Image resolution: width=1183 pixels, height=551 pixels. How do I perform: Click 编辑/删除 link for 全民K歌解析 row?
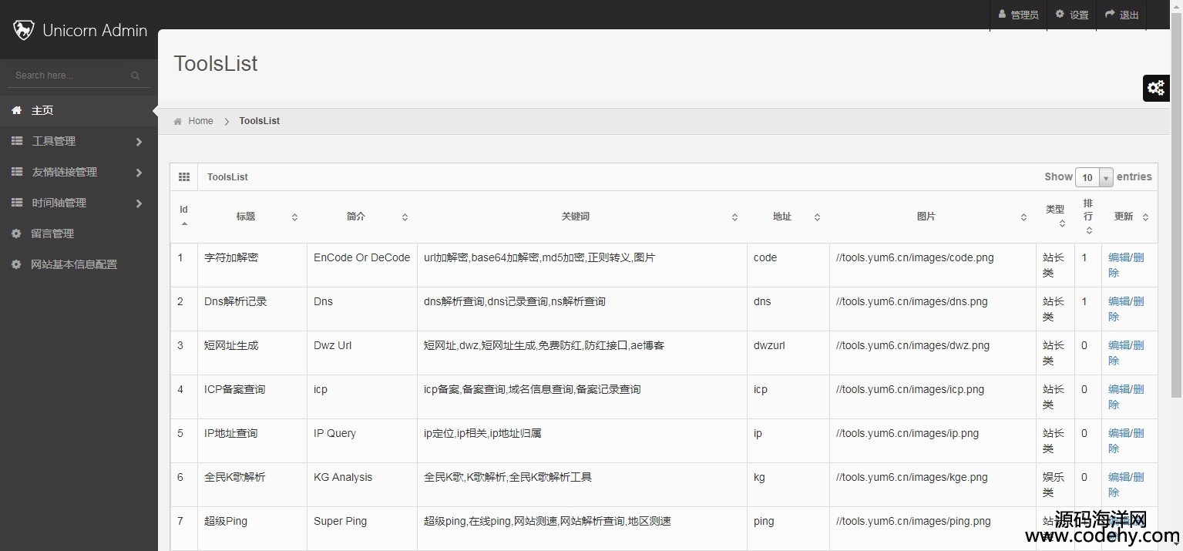1126,485
